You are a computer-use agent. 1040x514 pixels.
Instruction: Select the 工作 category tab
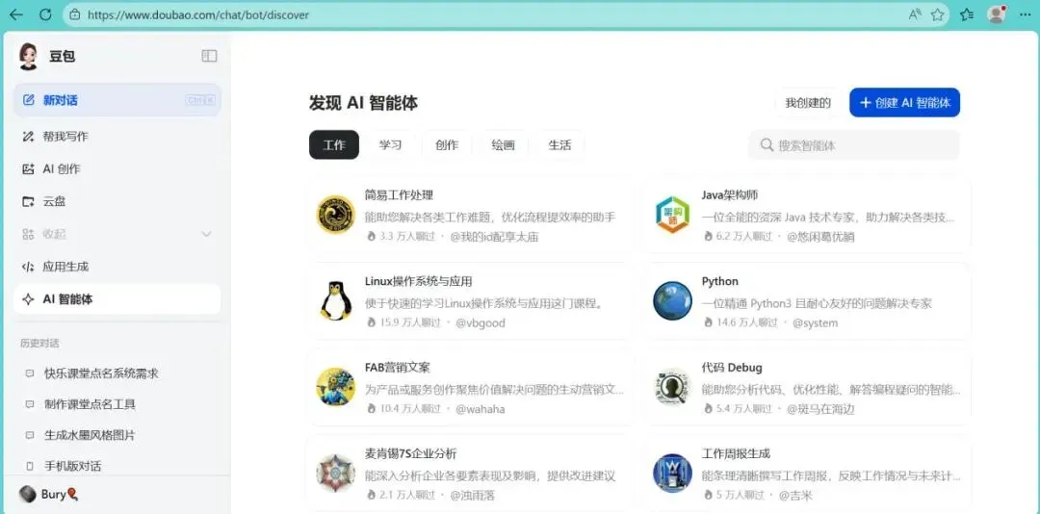click(x=333, y=144)
